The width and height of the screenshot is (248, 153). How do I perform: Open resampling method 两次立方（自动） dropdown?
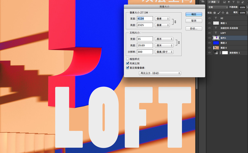(x=160, y=73)
